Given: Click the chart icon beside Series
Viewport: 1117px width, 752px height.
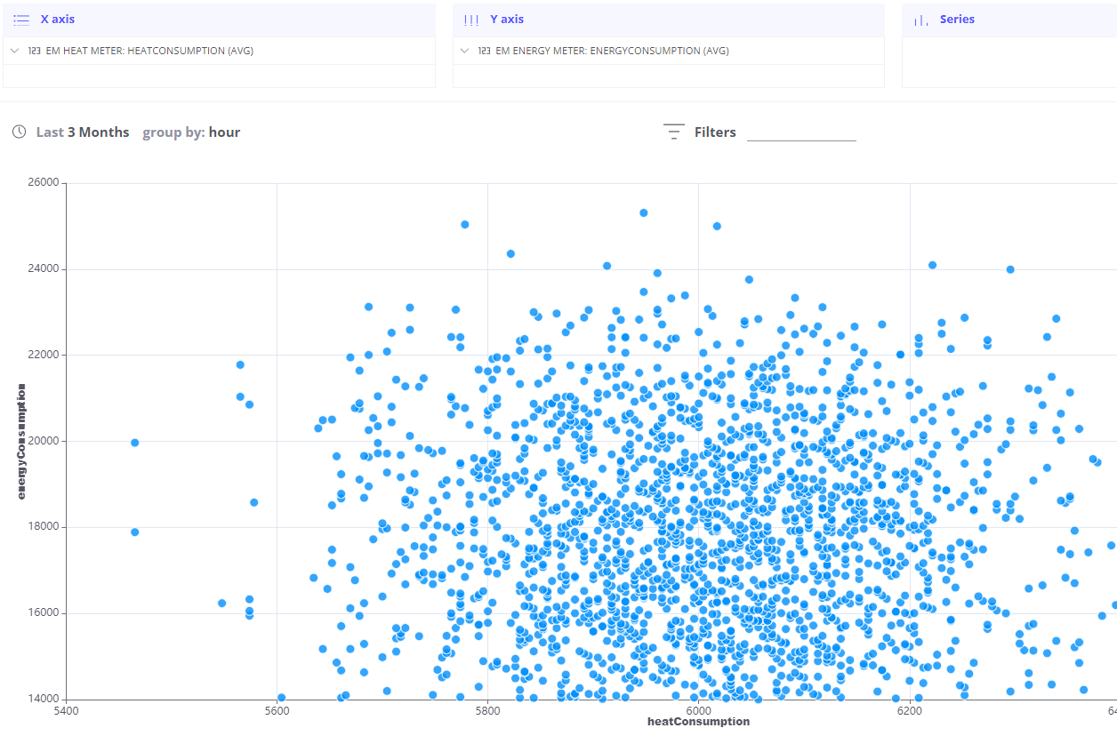Looking at the screenshot, I should 921,20.
